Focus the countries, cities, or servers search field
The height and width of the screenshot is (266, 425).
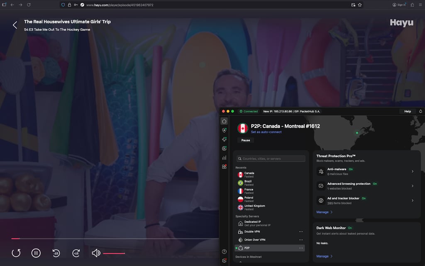(x=271, y=159)
